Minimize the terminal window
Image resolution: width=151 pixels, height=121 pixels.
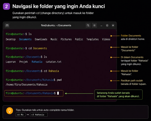point(101,25)
